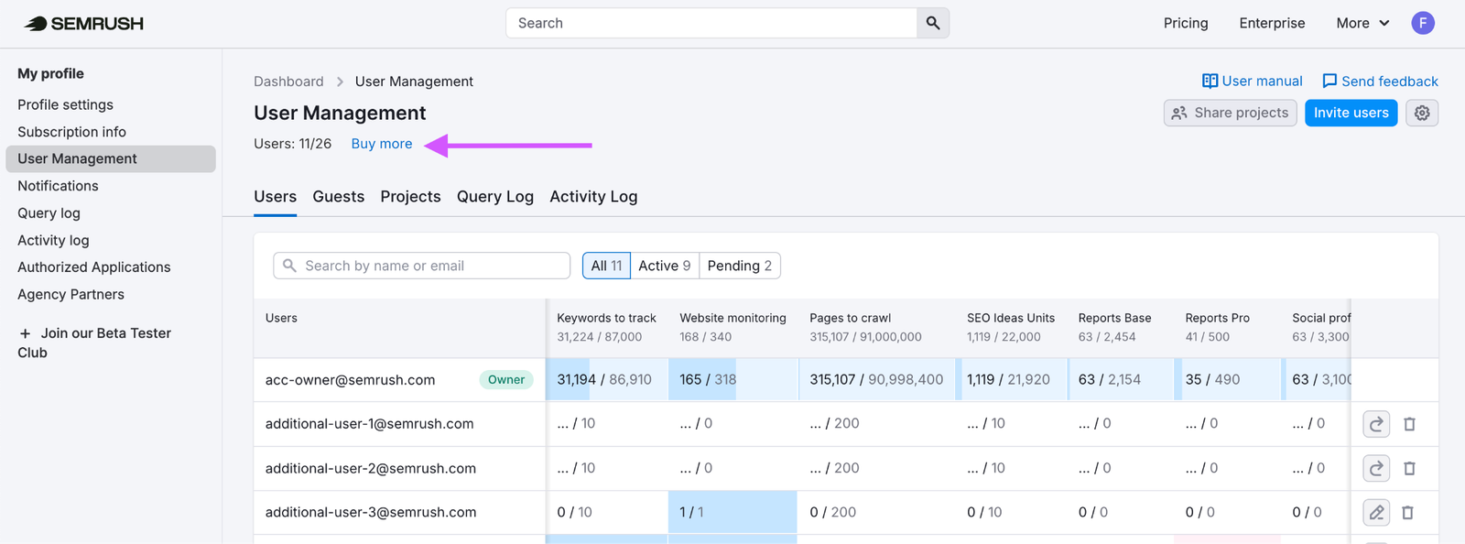The width and height of the screenshot is (1465, 544).
Task: Click resend invite icon for additional-user-1
Action: click(x=1376, y=424)
